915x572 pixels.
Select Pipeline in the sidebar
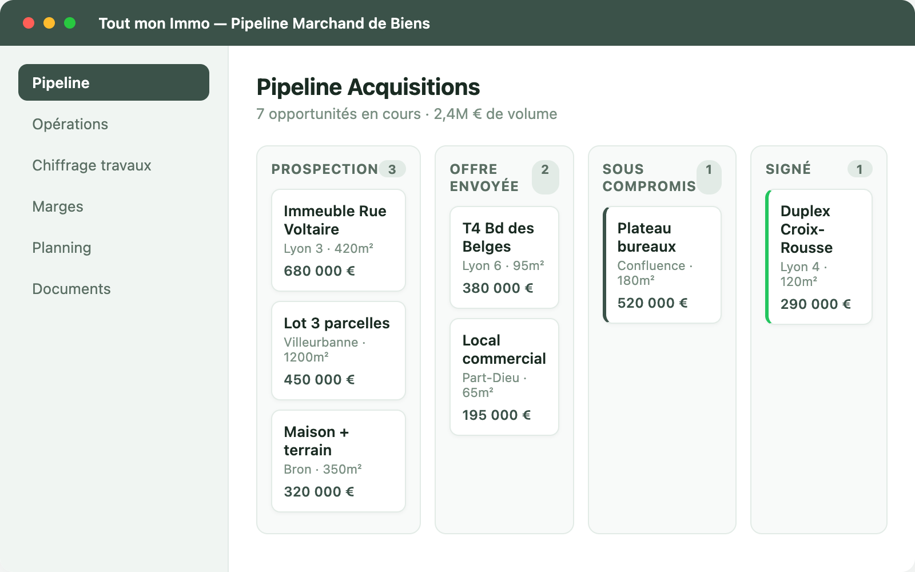tap(114, 82)
